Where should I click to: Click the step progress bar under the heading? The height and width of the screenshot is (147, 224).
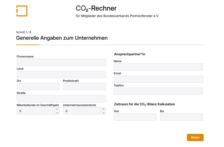click(x=110, y=45)
